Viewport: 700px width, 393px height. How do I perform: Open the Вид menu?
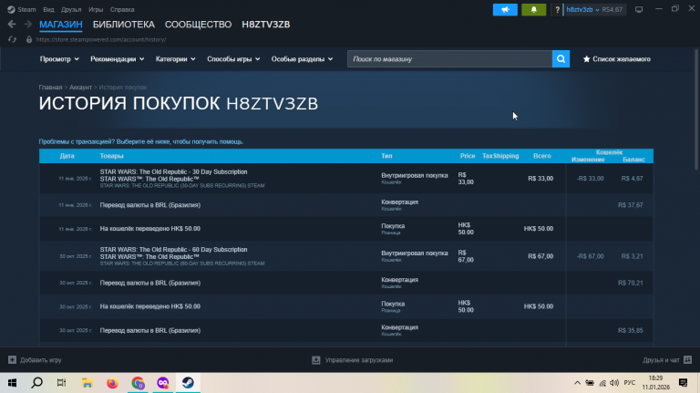pos(48,9)
